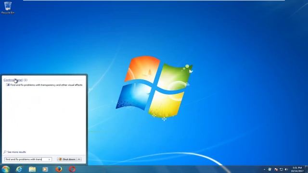The height and width of the screenshot is (173, 308).
Task: Show hidden tray icons arrow
Action: [x=264, y=169]
